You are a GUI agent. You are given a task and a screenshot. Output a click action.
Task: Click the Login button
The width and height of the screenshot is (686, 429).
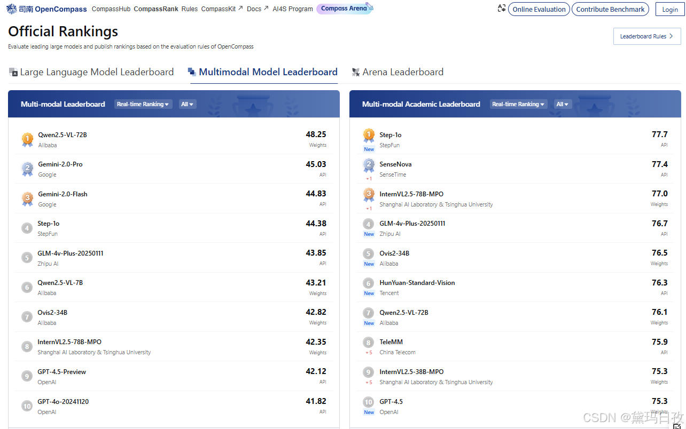pyautogui.click(x=670, y=9)
